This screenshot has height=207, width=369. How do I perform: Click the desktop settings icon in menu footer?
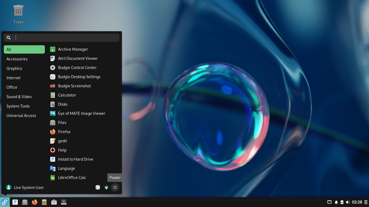pyautogui.click(x=98, y=187)
